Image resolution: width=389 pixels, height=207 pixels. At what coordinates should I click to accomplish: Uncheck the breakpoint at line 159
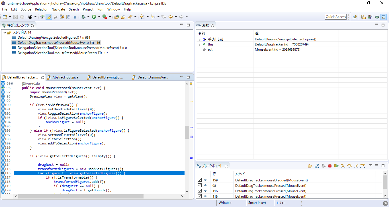click(200, 180)
